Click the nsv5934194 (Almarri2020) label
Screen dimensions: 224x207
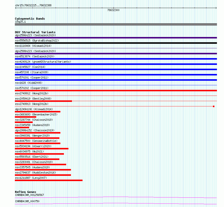tap(33, 146)
